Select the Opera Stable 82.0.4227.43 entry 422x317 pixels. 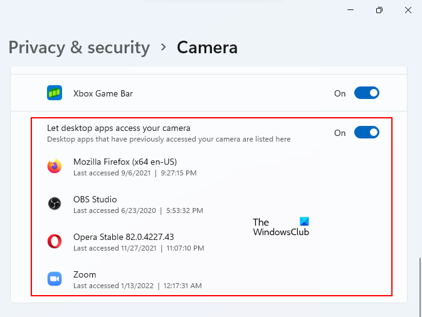(124, 237)
